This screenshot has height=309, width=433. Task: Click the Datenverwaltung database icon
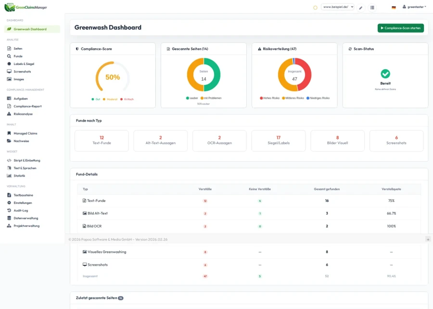(x=9, y=218)
